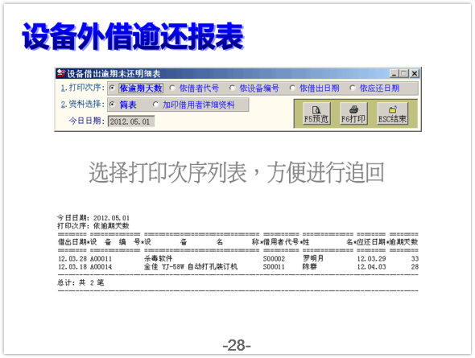The image size is (475, 358).
Task: Click lend date 12.03.28
Action: [72, 259]
